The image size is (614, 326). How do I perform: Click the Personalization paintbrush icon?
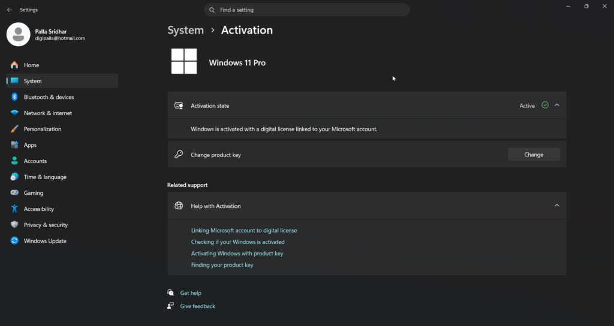14,129
